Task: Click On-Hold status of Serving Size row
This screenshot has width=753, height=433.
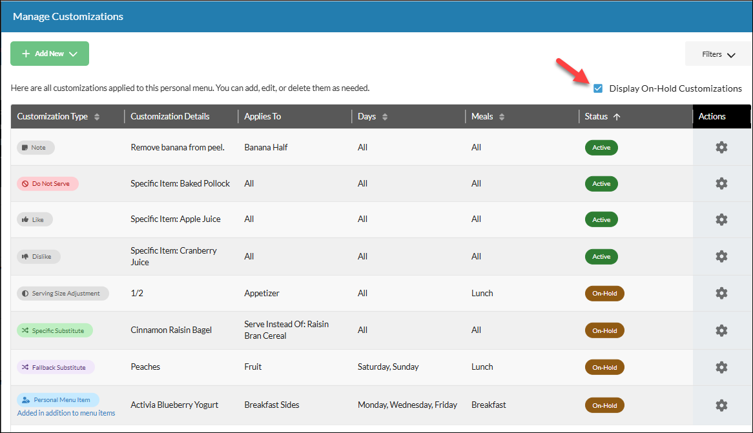Action: pos(604,294)
